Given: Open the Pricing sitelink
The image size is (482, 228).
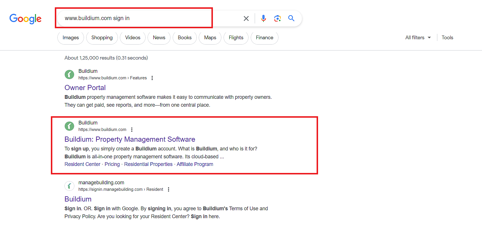Looking at the screenshot, I should tap(112, 164).
